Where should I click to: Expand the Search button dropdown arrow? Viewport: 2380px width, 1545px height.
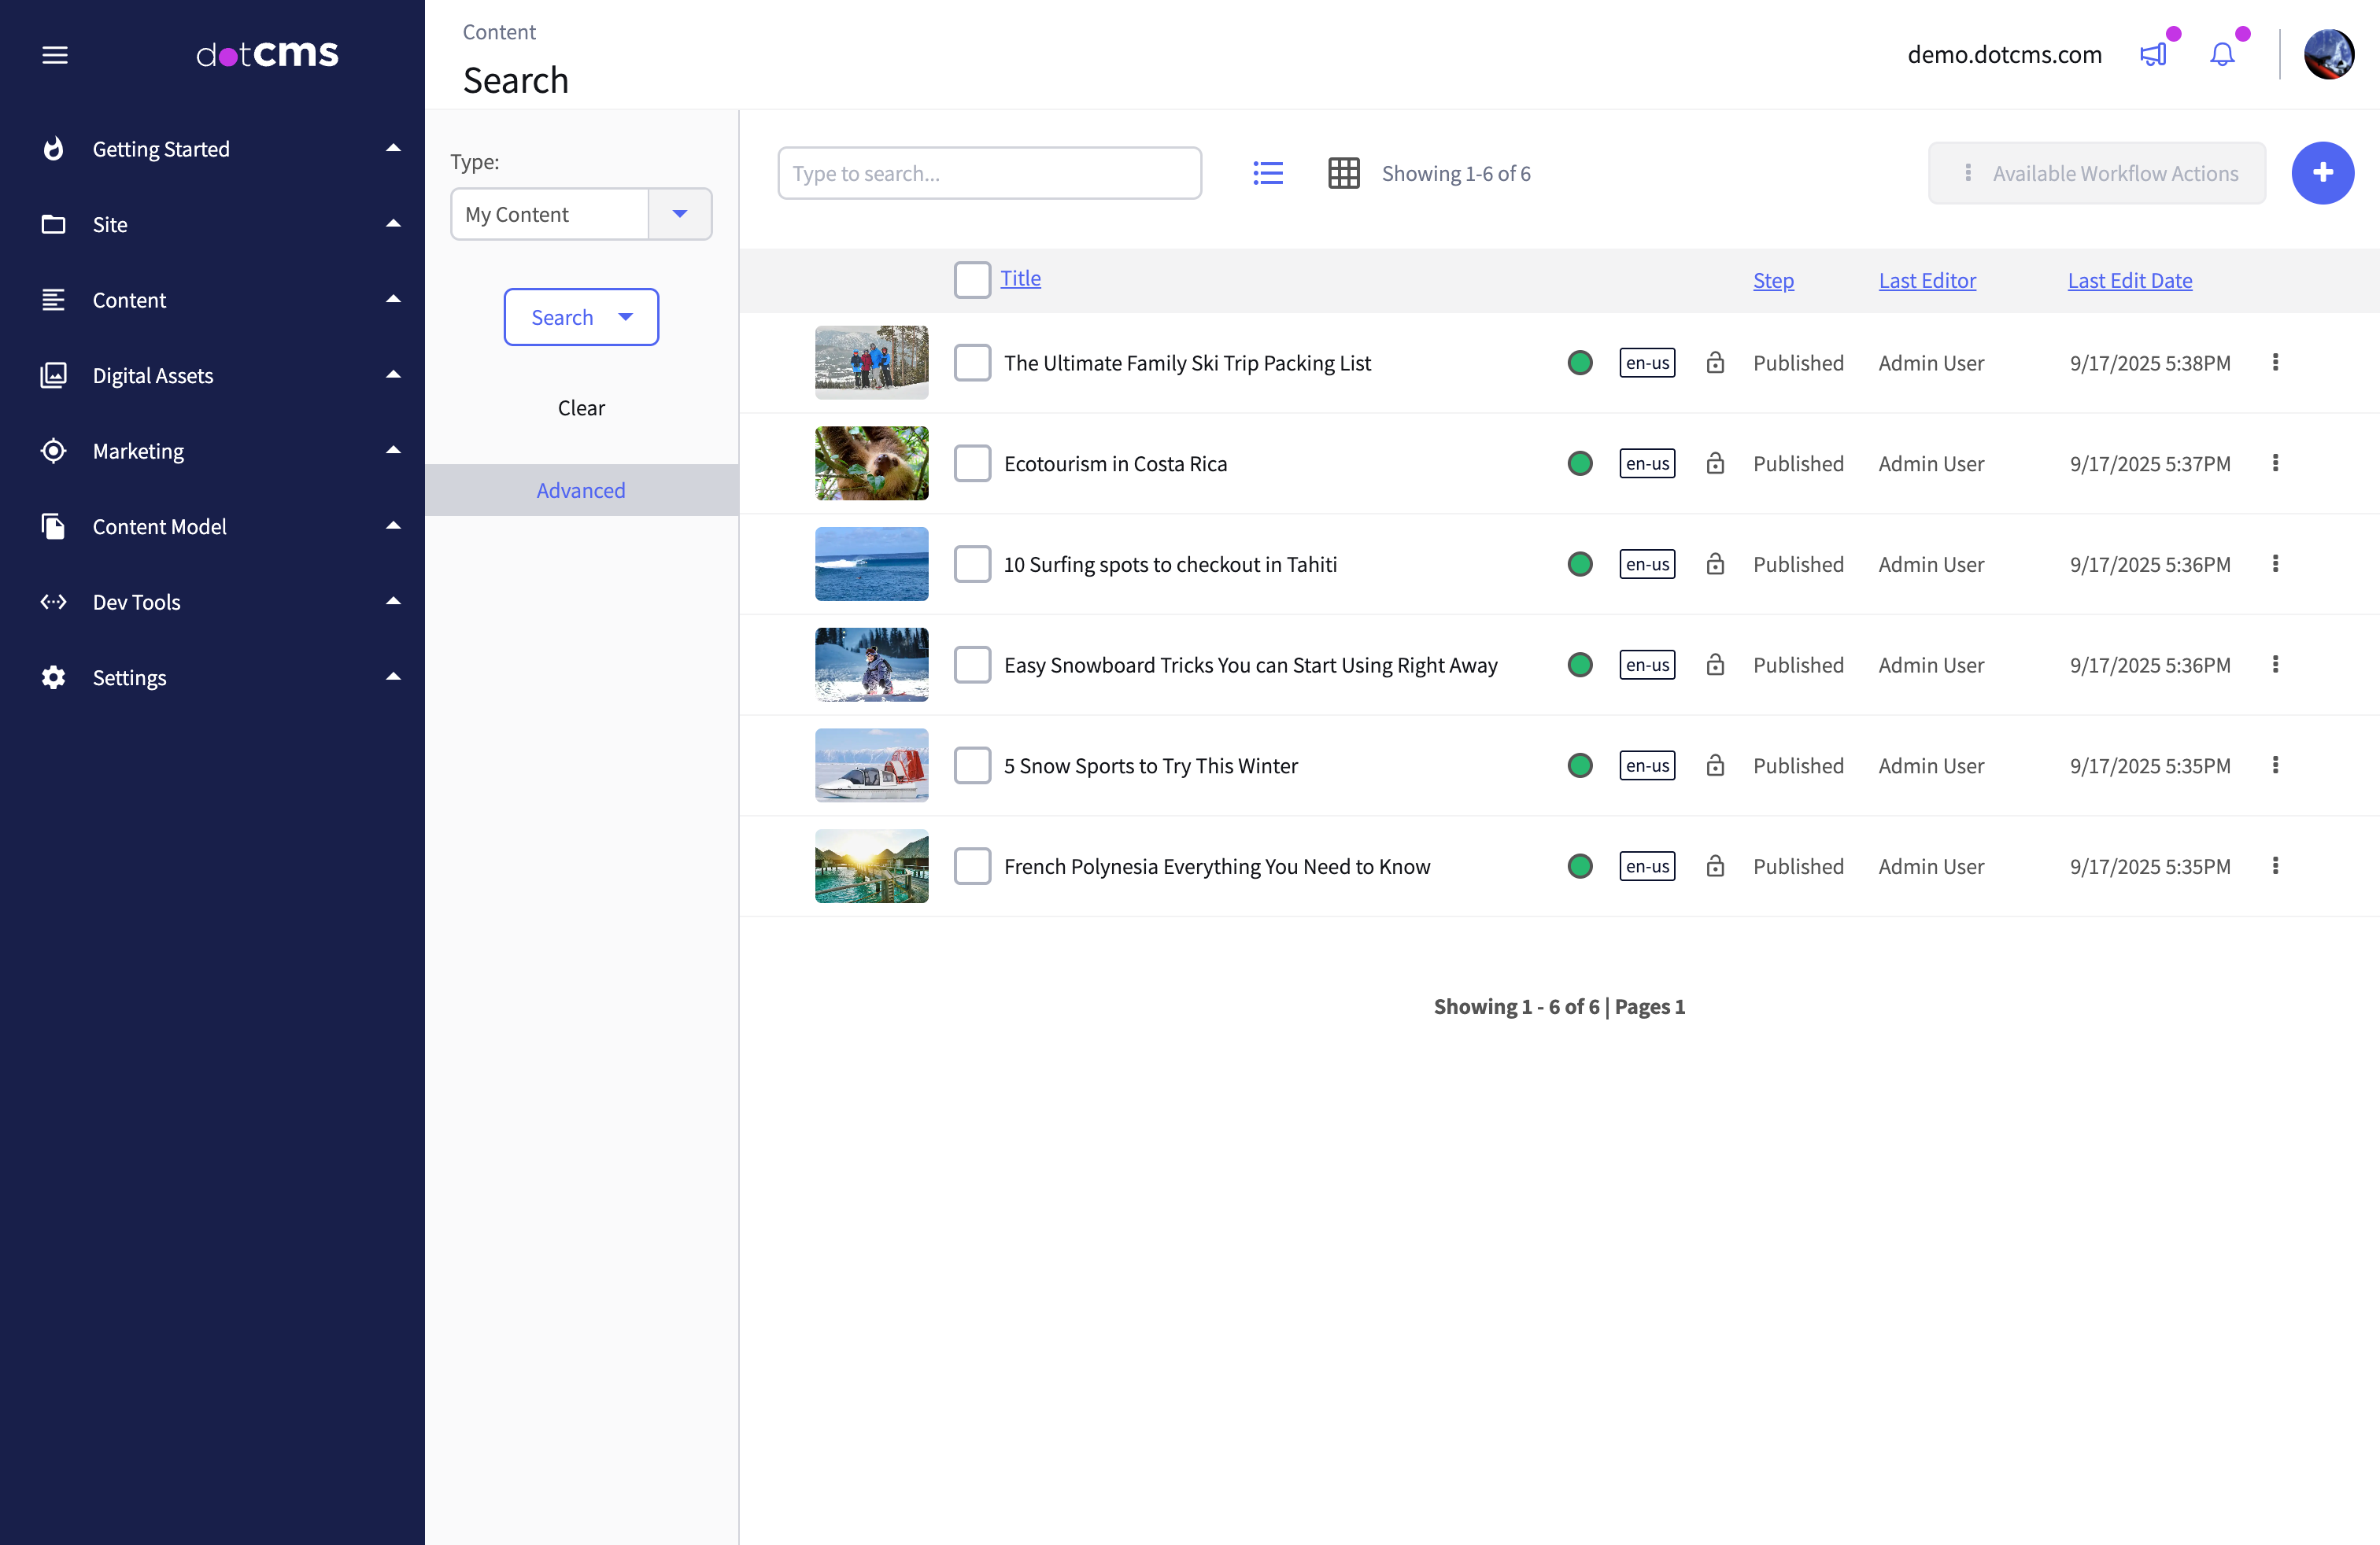pyautogui.click(x=626, y=317)
